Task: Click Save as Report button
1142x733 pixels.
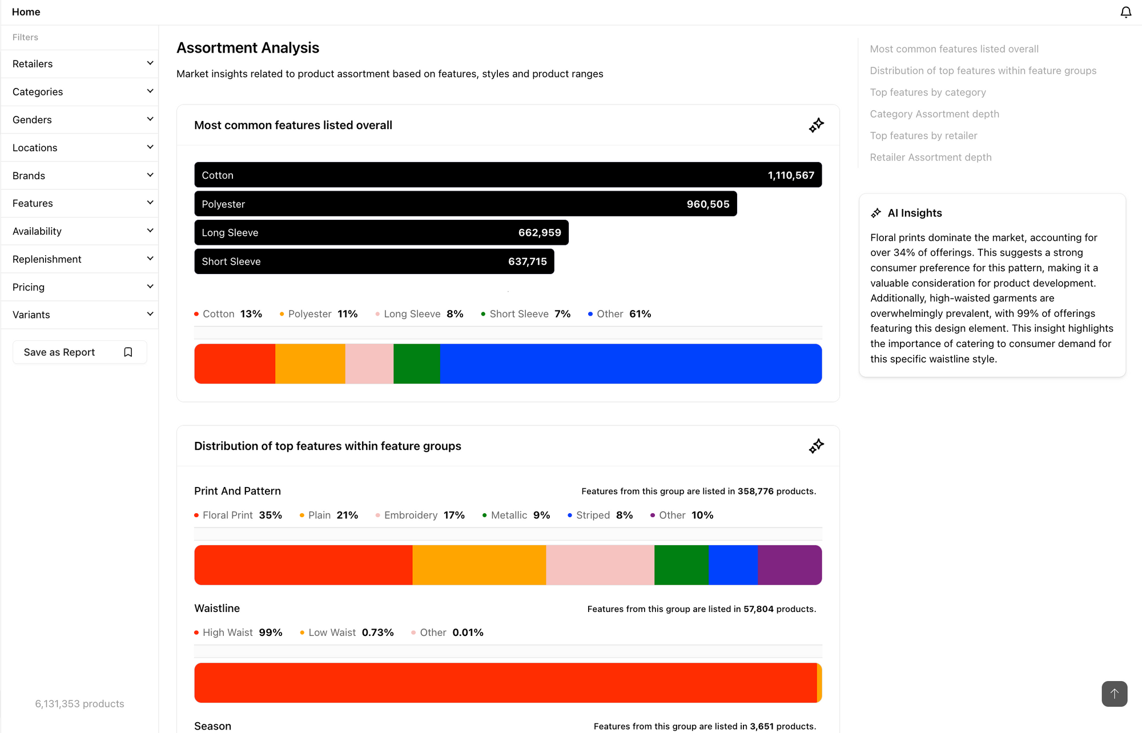Action: tap(78, 352)
